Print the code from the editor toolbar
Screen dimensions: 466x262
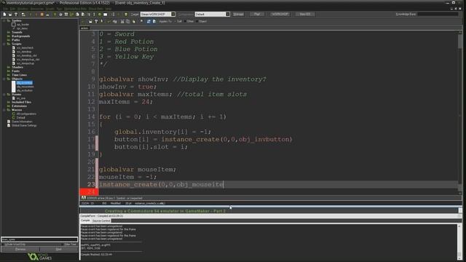click(102, 21)
